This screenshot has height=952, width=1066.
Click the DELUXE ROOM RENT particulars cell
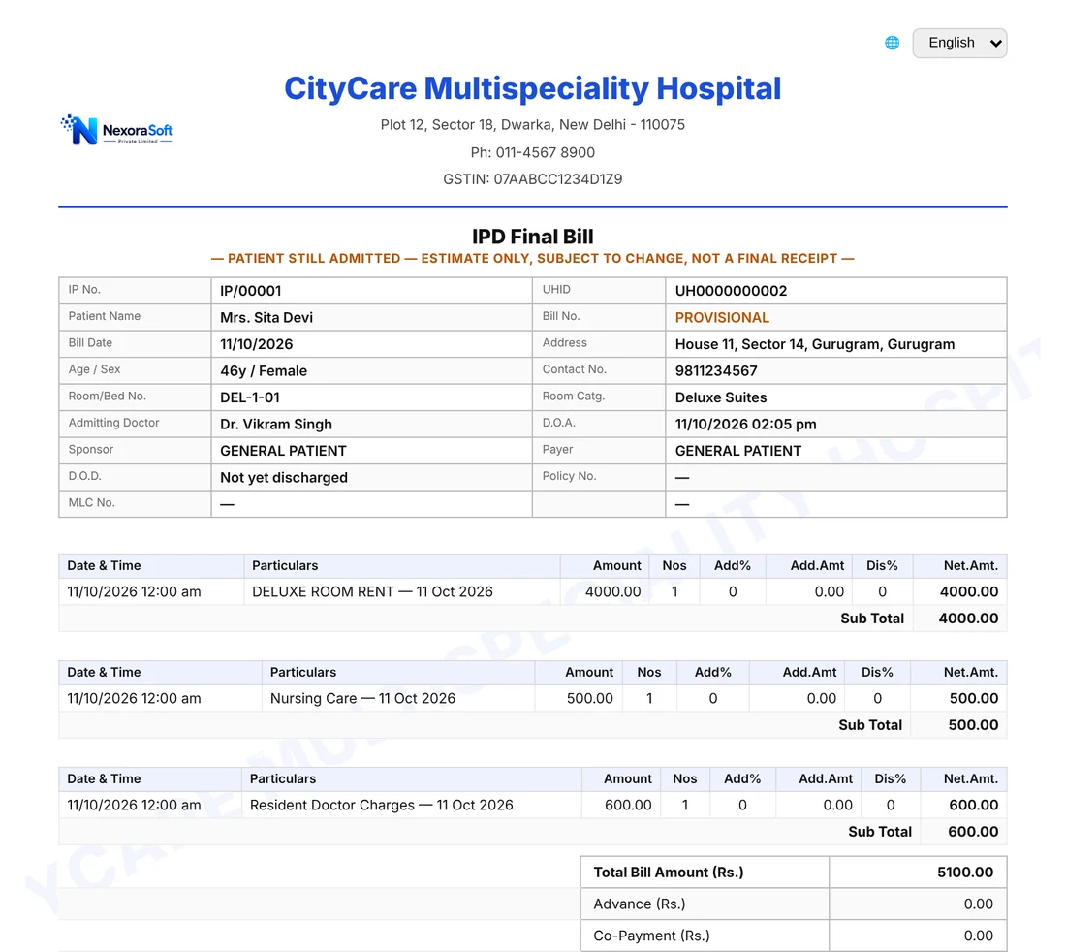coord(402,591)
